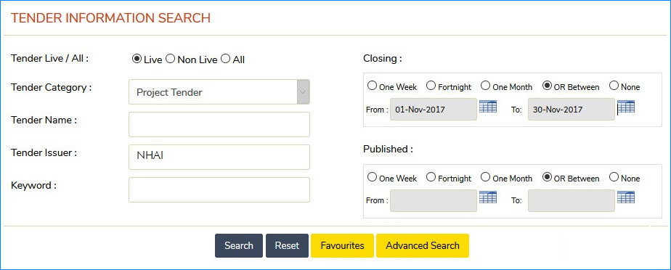Open calendar icon for Closing From date
Viewport: 671px width, 270px height.
488,107
